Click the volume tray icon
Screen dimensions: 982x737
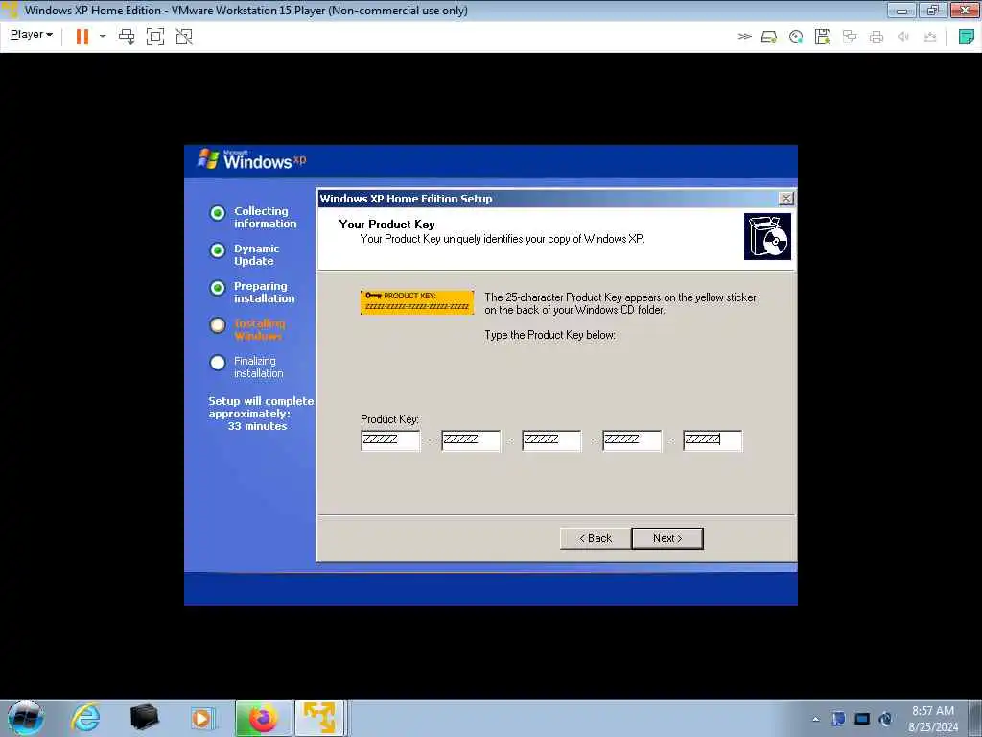click(x=885, y=719)
